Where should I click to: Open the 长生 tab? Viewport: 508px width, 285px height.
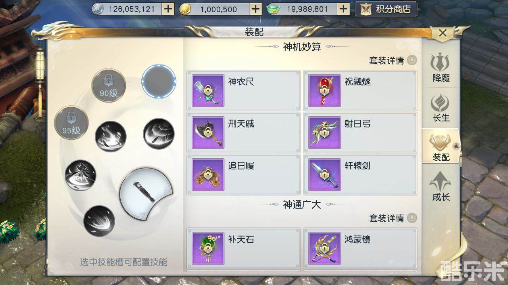click(x=441, y=107)
